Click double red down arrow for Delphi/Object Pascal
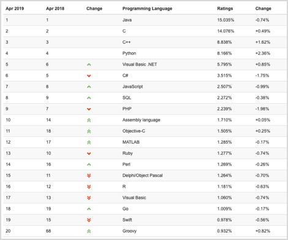 89,176
